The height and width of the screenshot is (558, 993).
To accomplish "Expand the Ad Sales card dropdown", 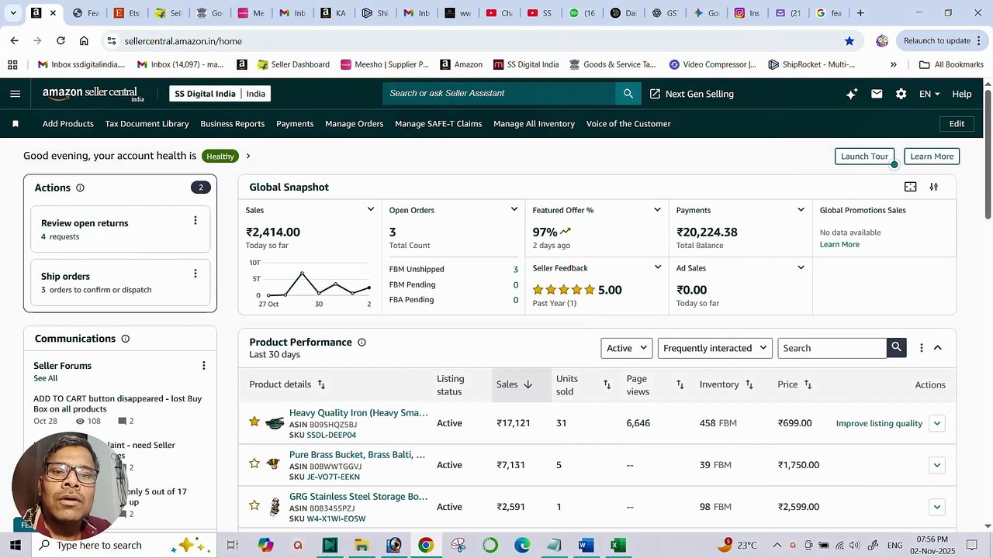I will 801,268.
